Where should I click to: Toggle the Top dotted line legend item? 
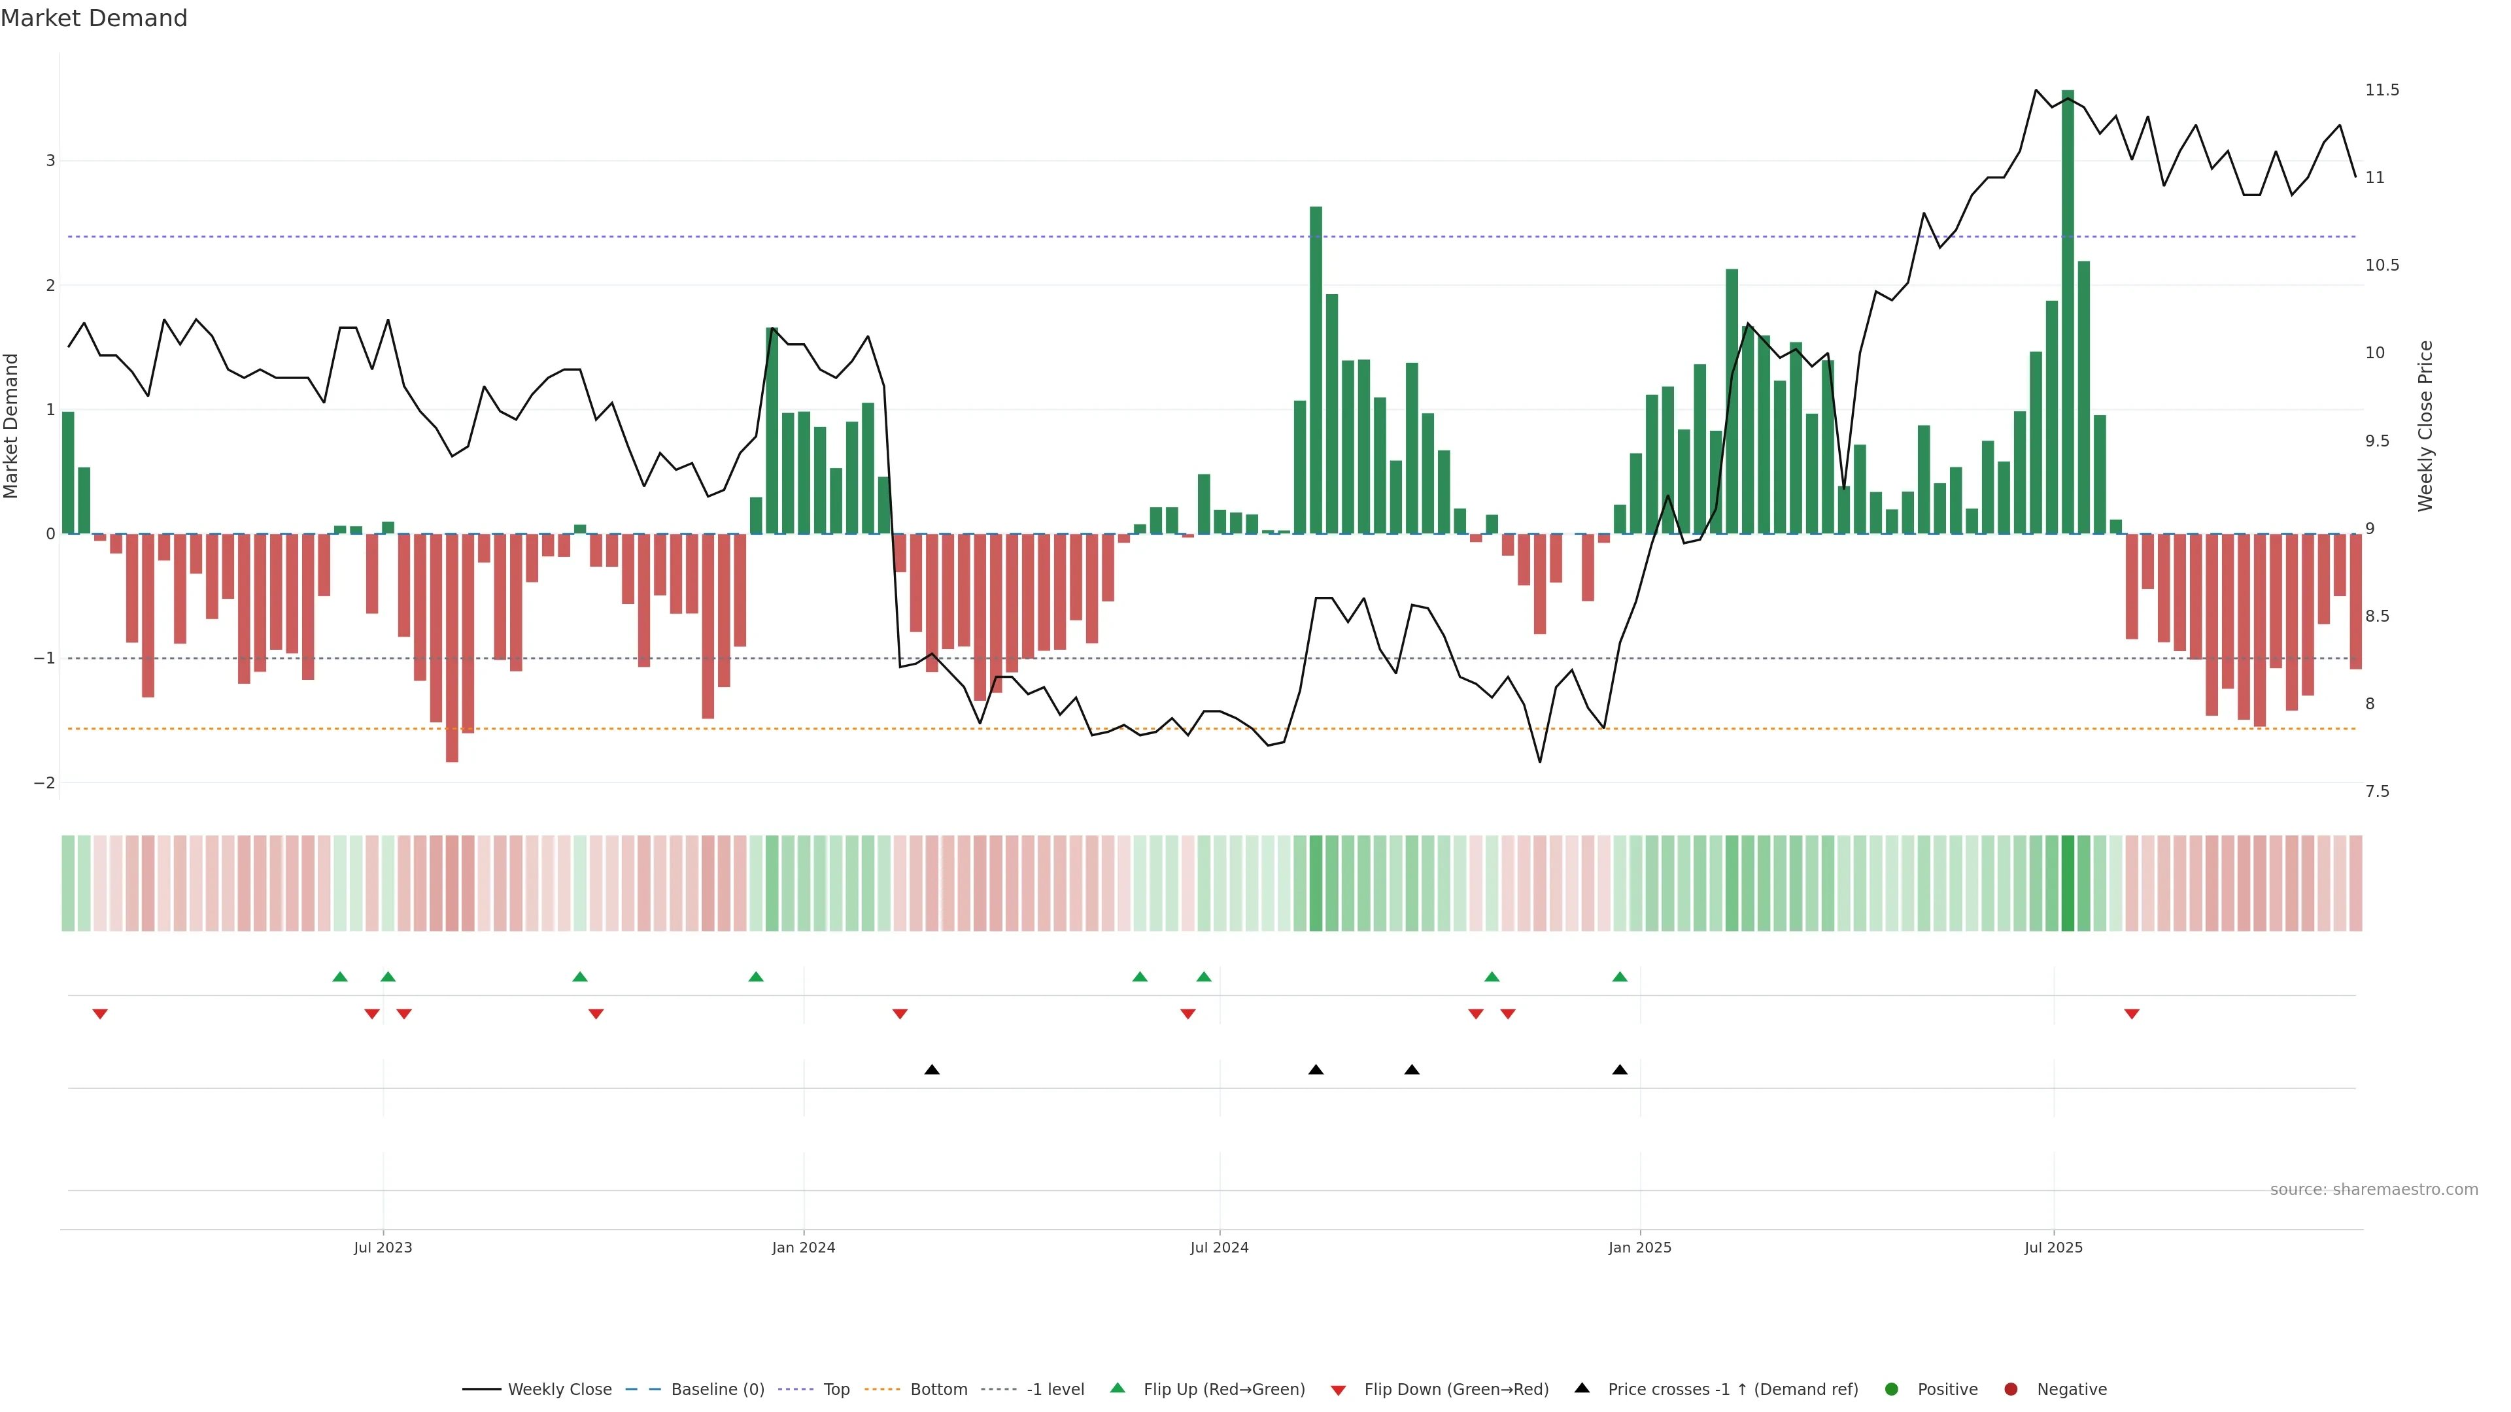point(836,1390)
